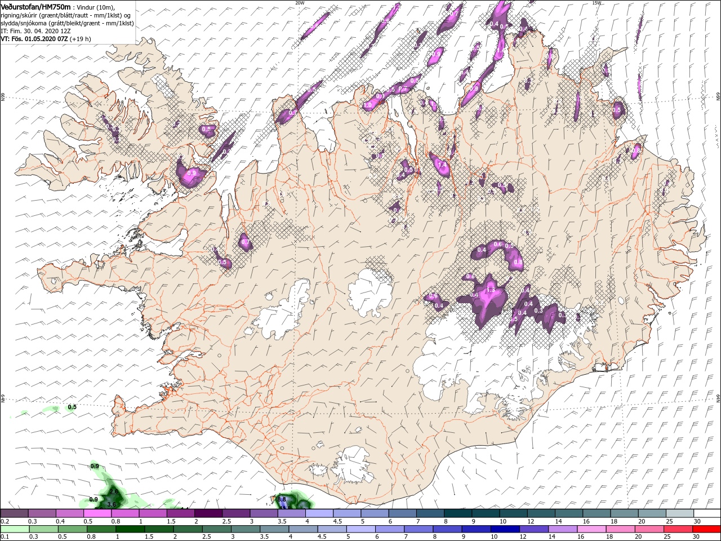Pick the 2.5–3 grey-green rain scale swatch
The width and height of the screenshot is (721, 541).
216,529
